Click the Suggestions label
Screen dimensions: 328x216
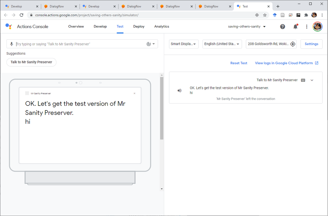(x=16, y=53)
